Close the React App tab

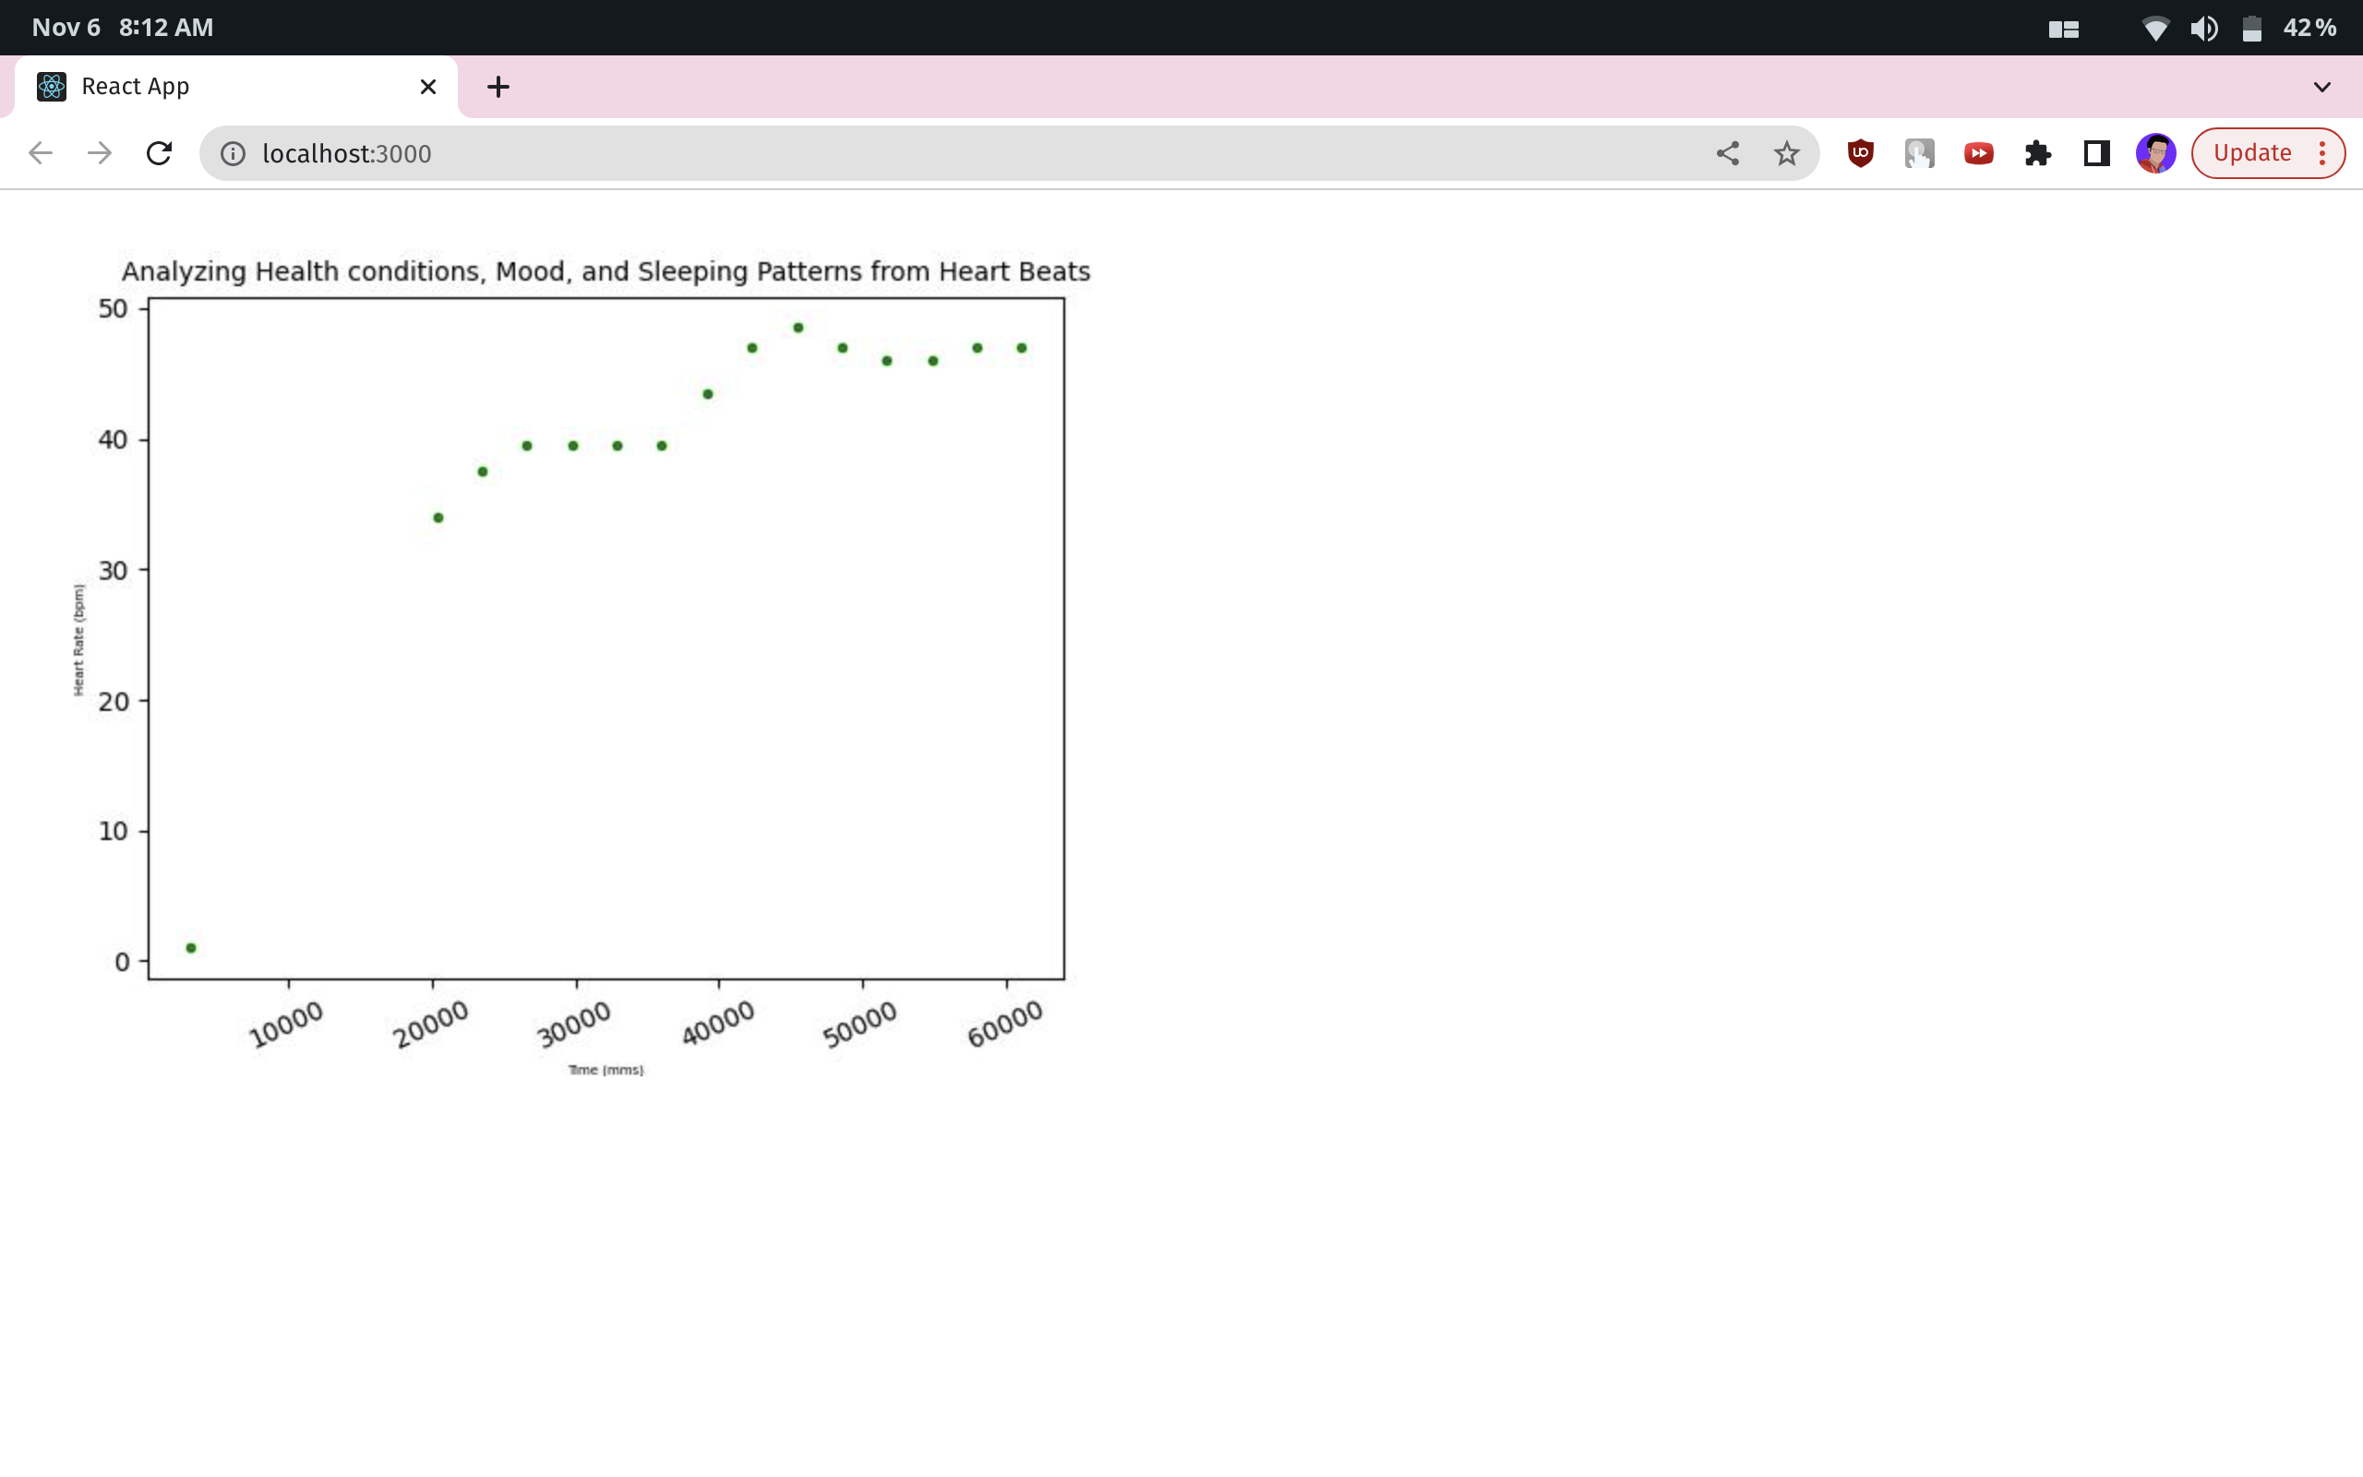click(427, 87)
